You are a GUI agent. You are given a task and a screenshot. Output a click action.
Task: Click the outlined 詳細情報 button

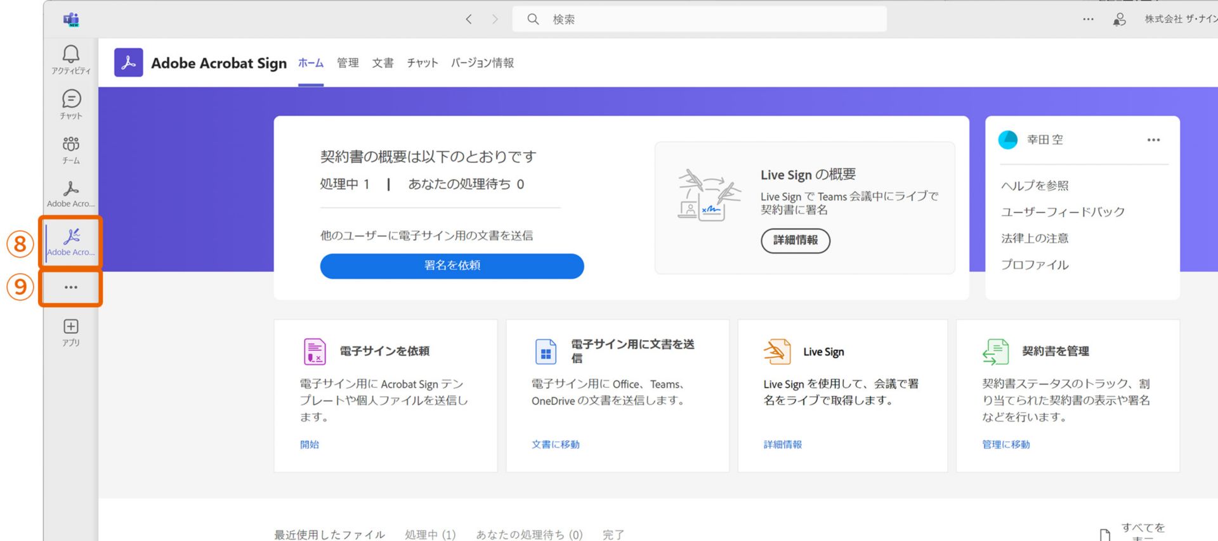[796, 241]
